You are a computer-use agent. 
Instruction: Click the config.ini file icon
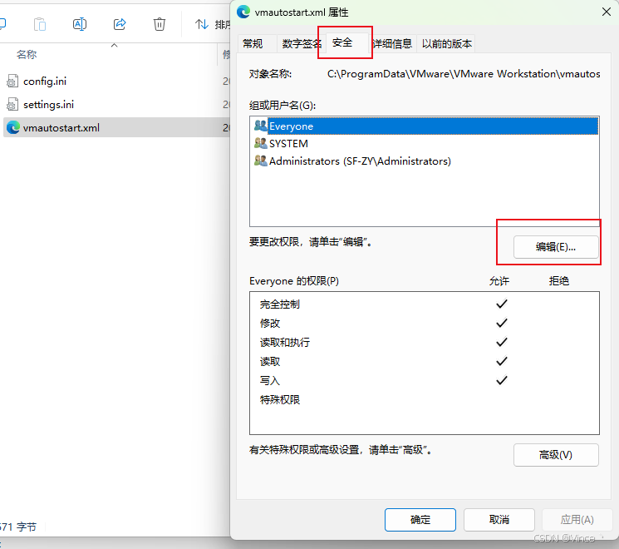[12, 82]
